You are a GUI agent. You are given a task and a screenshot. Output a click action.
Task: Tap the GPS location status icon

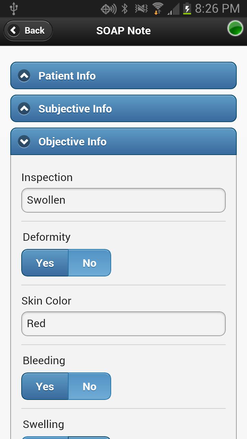click(108, 9)
